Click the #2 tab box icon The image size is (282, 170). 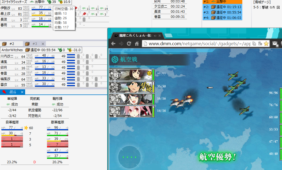click(x=4, y=44)
